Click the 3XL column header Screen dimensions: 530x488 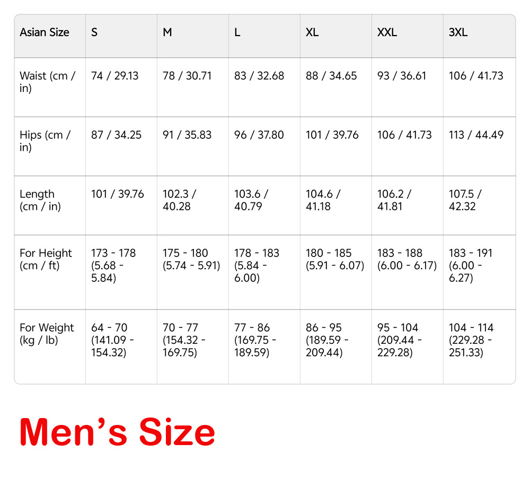tap(458, 32)
